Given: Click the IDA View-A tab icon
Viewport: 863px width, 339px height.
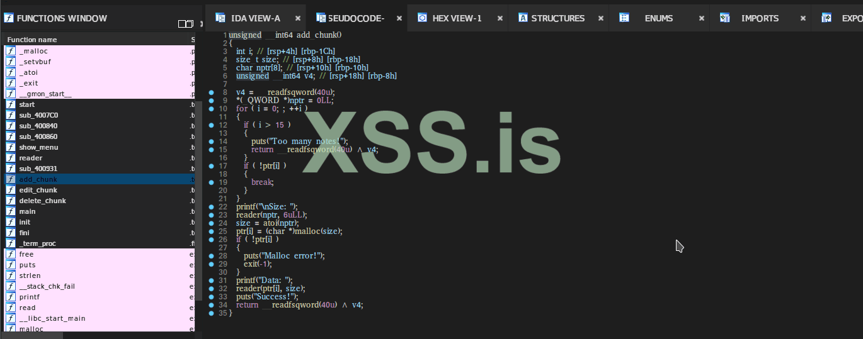Looking at the screenshot, I should (220, 18).
